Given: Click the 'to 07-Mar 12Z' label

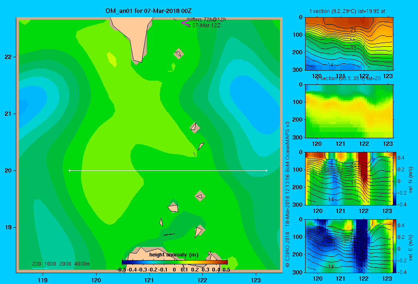Looking at the screenshot, I should 204,25.
